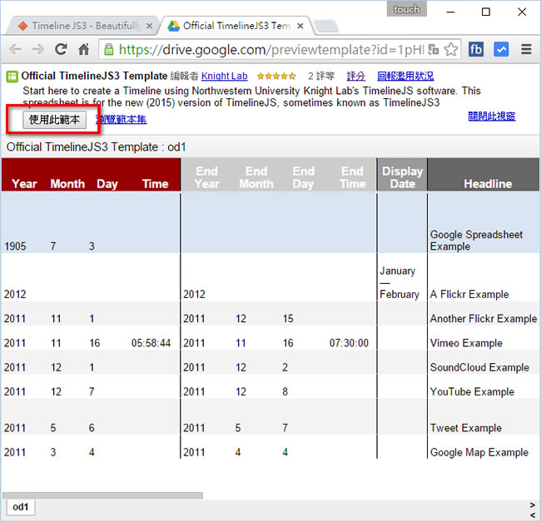Reload the page with the refresh icon
This screenshot has height=522, width=541.
(61, 49)
